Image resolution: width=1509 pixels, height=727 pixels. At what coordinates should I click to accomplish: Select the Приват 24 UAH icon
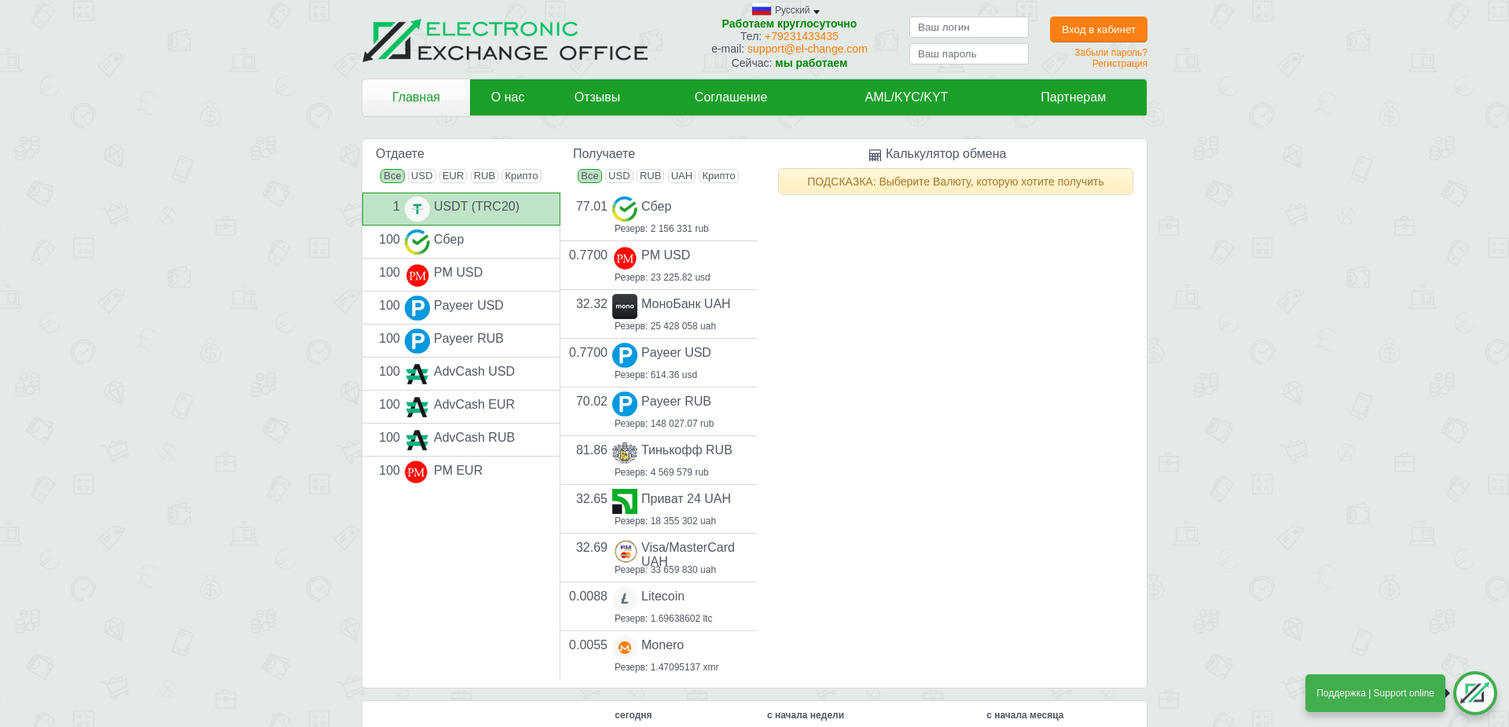[x=625, y=501]
